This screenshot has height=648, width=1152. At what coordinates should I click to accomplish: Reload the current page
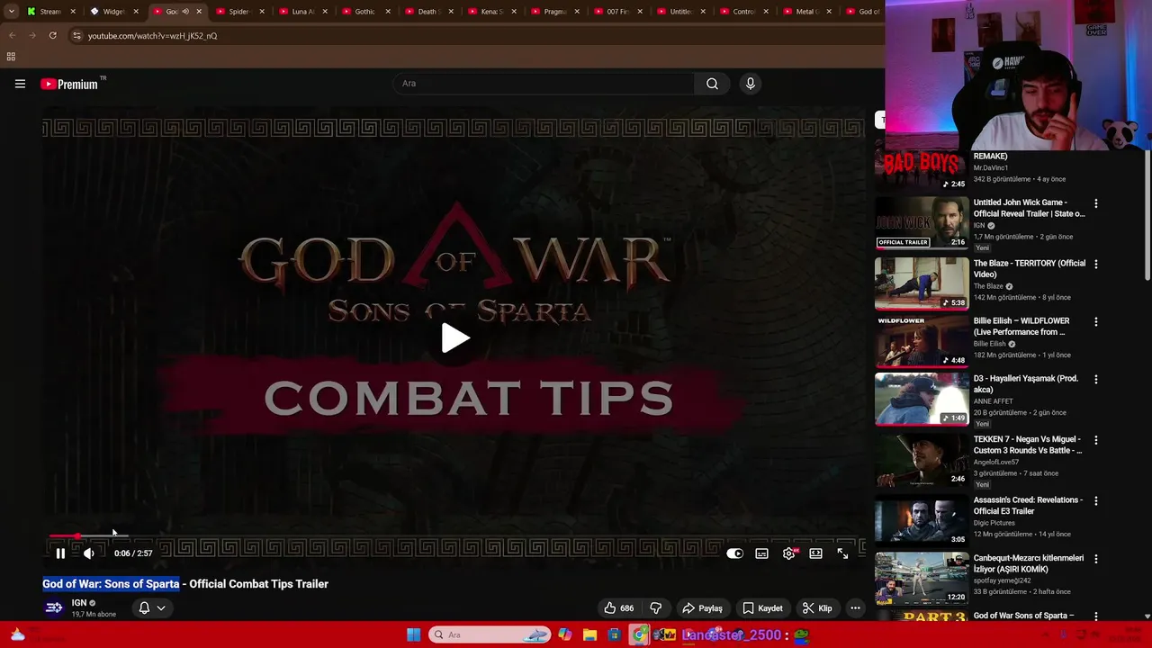point(53,36)
